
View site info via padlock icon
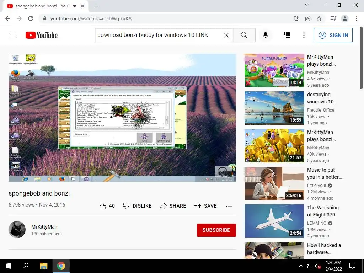45,18
